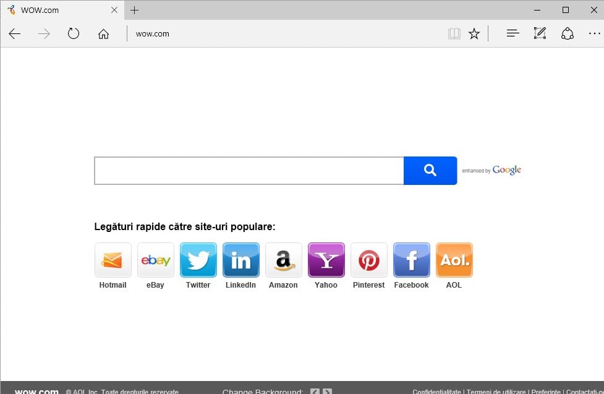Go back to the previous page
Viewport: 604px width, 394px height.
pos(15,34)
